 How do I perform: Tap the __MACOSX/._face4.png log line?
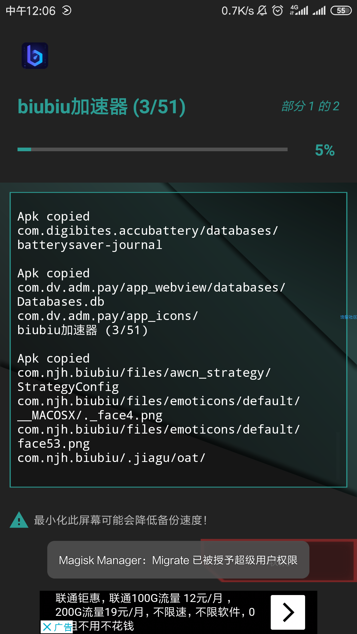pyautogui.click(x=90, y=415)
